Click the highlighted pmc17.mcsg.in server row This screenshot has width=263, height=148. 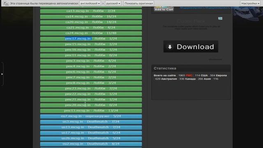point(91,39)
